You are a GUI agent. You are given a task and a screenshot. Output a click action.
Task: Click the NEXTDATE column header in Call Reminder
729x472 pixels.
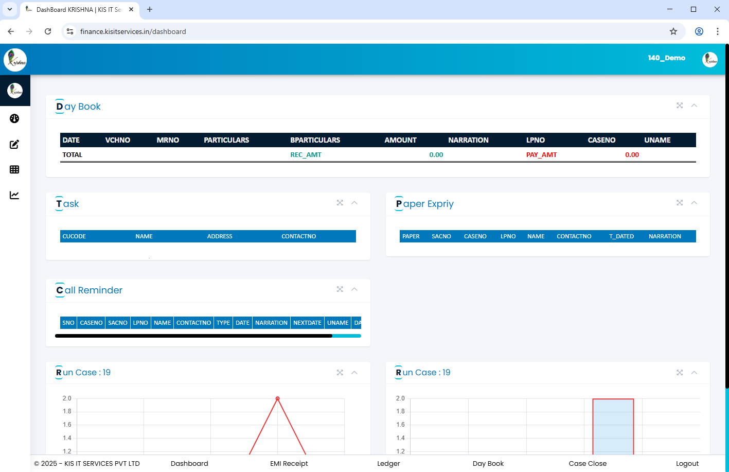(x=307, y=323)
